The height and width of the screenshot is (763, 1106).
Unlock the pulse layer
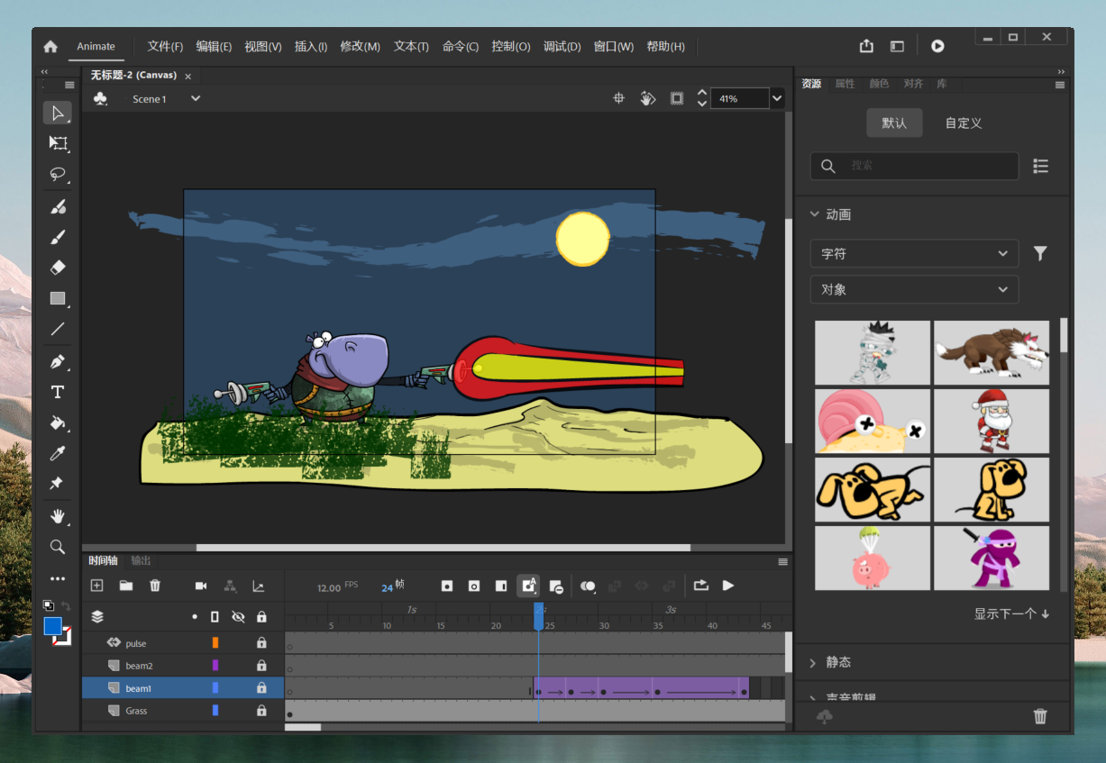tap(261, 643)
